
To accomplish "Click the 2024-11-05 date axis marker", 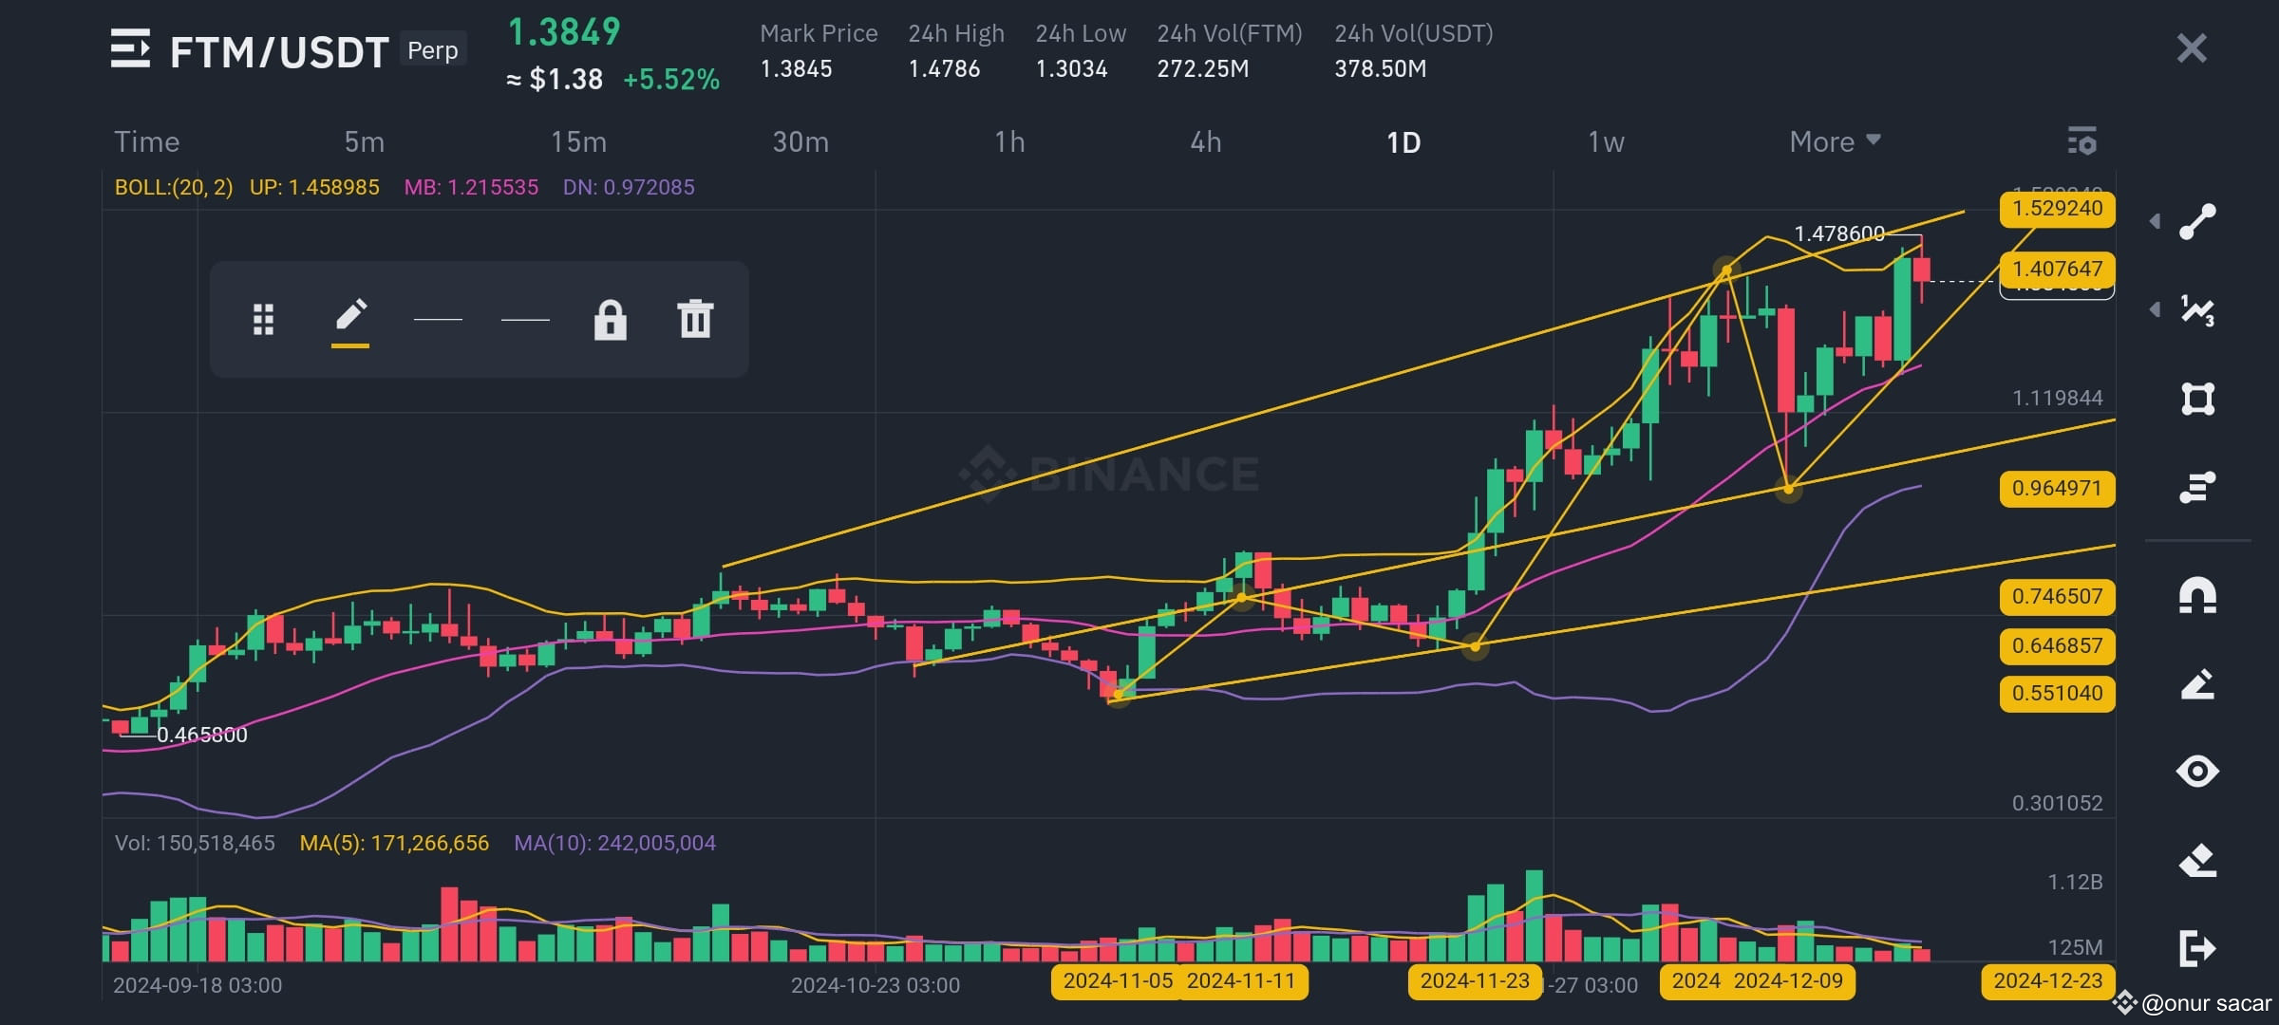I will coord(1117,981).
